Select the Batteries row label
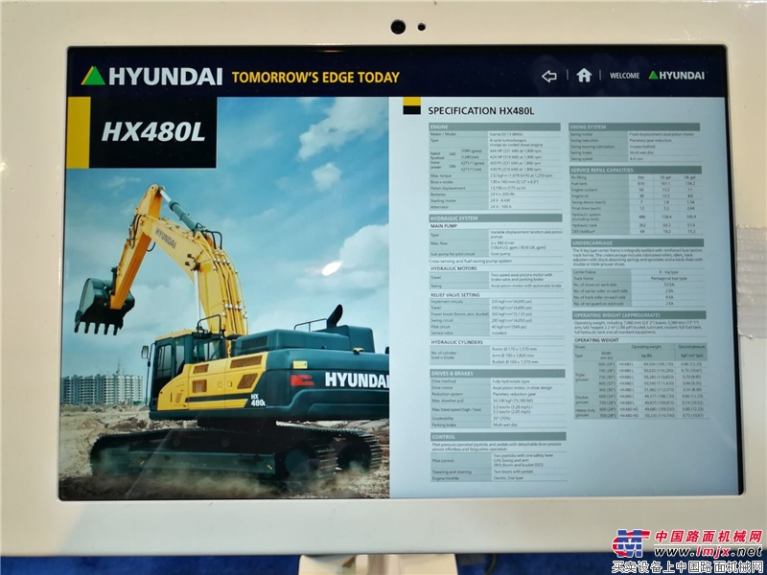Viewport: 767px width, 575px height. pyautogui.click(x=438, y=195)
